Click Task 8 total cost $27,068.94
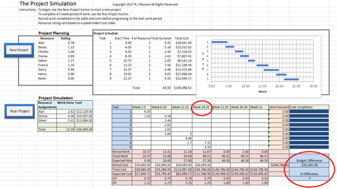The width and height of the screenshot is (337, 189). coord(183,74)
